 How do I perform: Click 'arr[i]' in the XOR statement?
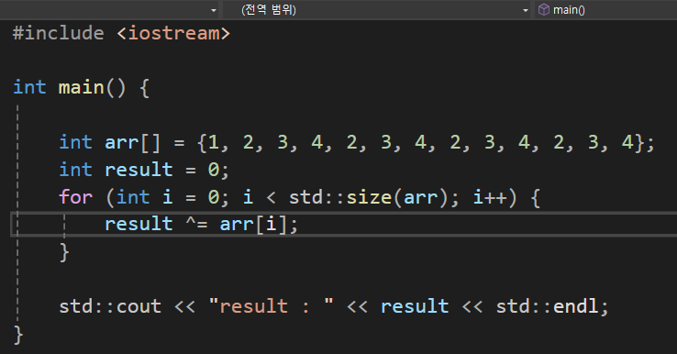[253, 224]
